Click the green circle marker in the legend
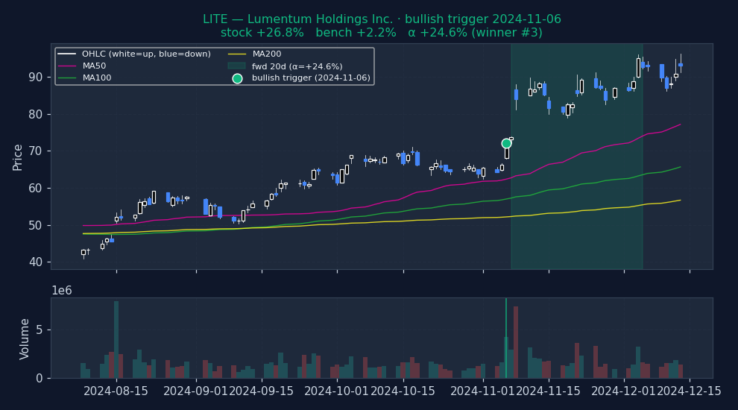The width and height of the screenshot is (738, 410). (237, 78)
